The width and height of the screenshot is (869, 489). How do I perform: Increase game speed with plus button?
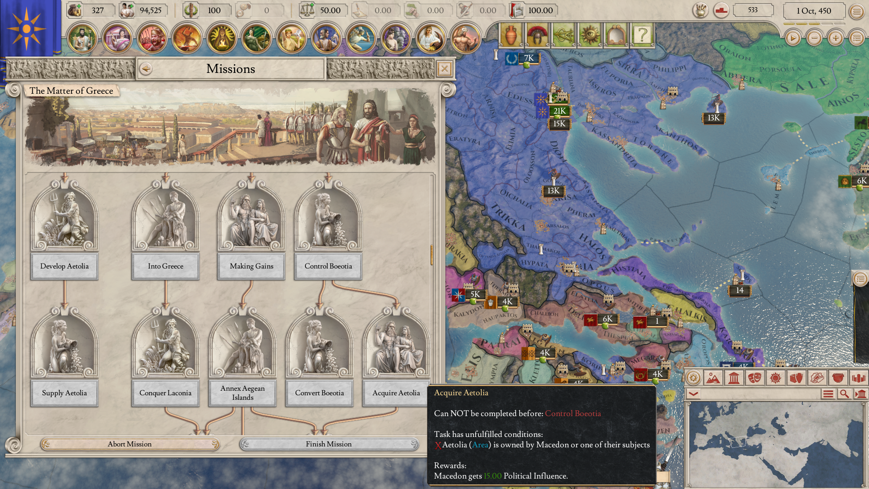(836, 38)
